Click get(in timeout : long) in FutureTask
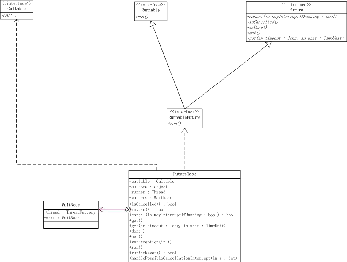Viewport: 347px width, 262px height. tap(178, 226)
